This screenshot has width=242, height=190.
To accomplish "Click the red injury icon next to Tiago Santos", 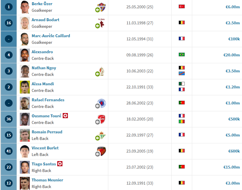I will click(x=60, y=164).
